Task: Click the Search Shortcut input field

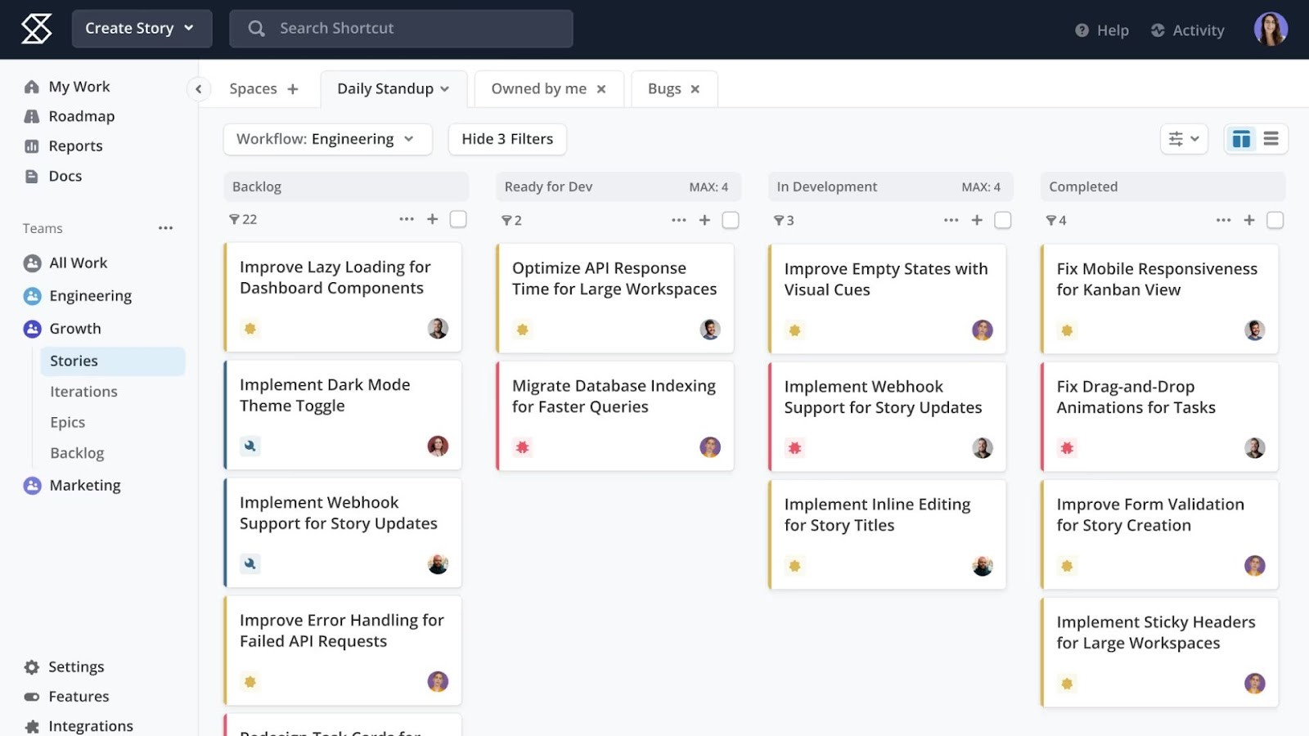Action: pos(401,28)
